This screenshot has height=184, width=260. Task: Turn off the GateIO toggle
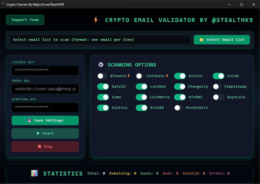click(103, 87)
